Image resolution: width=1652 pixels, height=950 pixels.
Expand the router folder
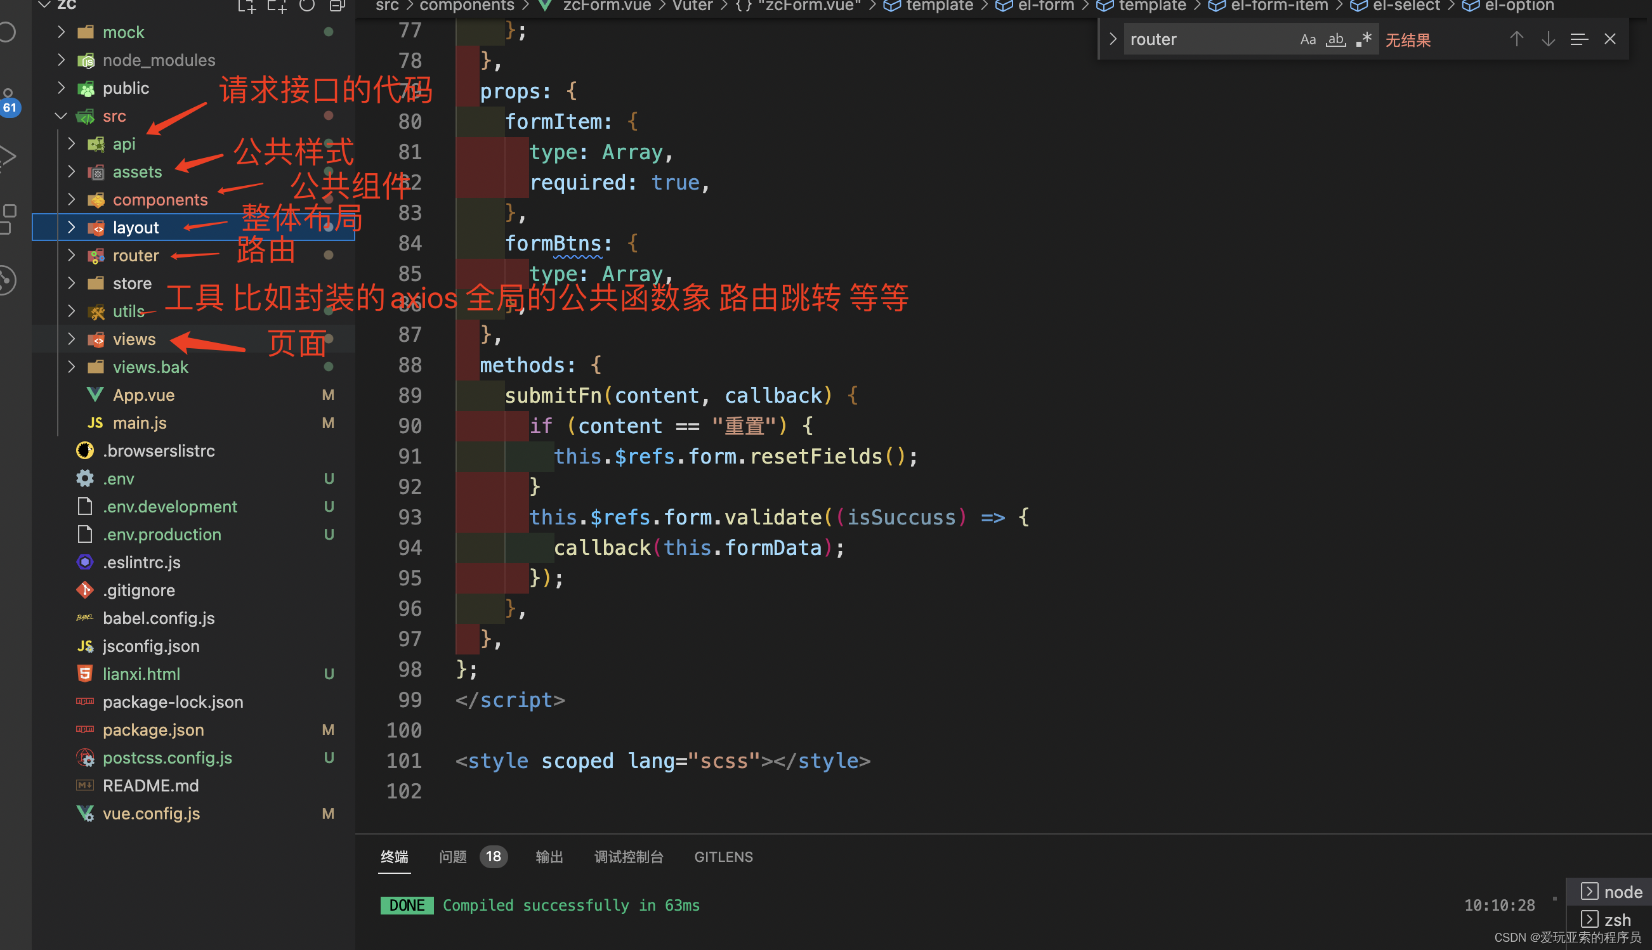click(x=135, y=256)
